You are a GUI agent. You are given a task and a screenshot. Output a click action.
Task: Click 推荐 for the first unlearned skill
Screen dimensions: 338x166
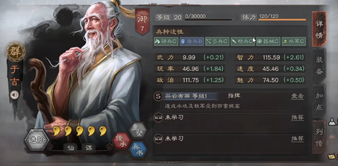coord(297,118)
